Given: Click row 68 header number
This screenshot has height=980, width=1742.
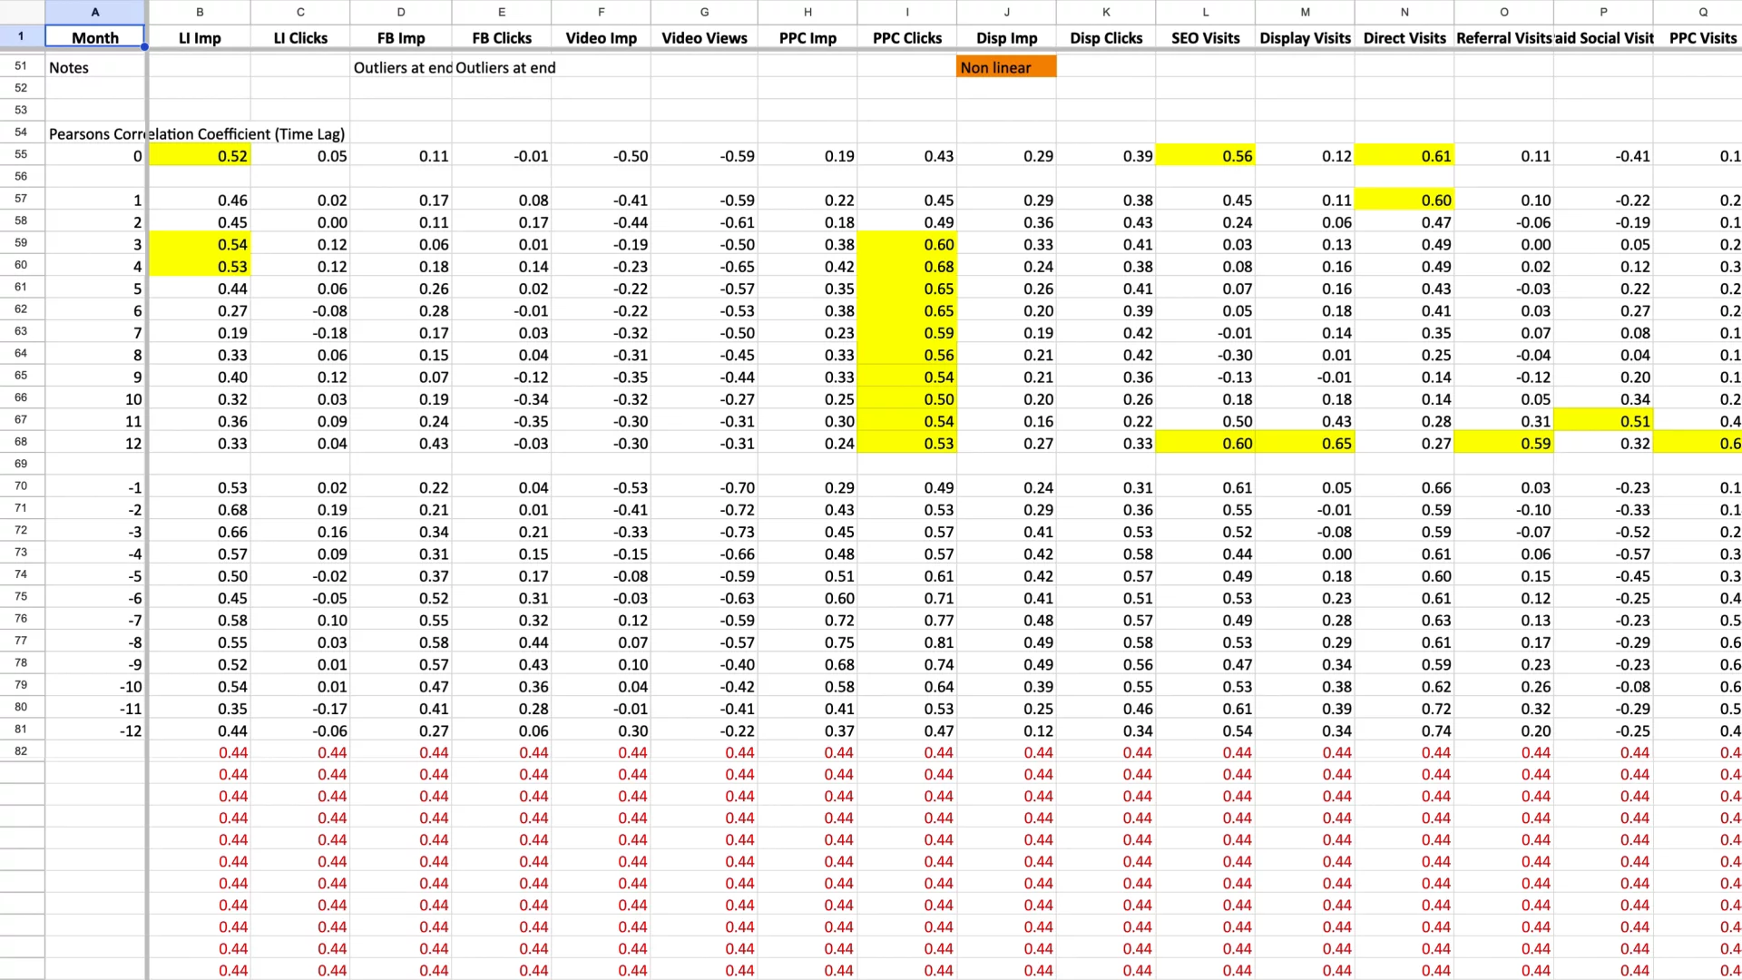Looking at the screenshot, I should 21,442.
